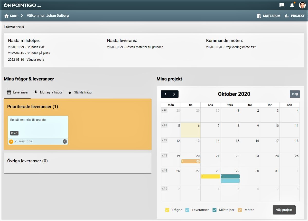Screen dimensions: 308x221
Task: Click the orange A badge on delivery card
Action: (x=11, y=142)
